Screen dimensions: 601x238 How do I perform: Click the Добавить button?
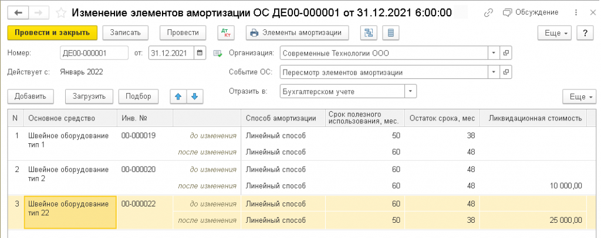(31, 96)
